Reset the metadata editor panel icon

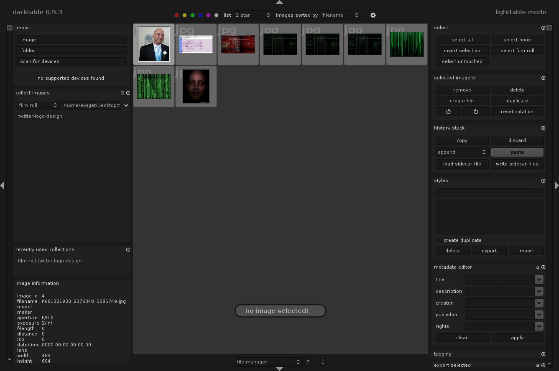[x=543, y=267]
